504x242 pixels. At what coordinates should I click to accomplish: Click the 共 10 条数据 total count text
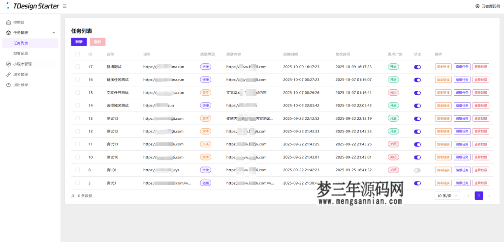(x=82, y=195)
